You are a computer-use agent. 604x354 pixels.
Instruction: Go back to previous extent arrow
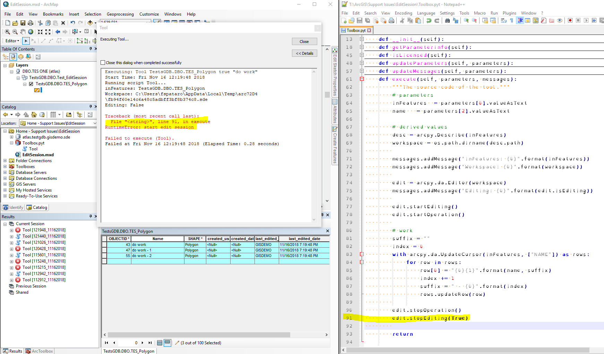[x=58, y=32]
